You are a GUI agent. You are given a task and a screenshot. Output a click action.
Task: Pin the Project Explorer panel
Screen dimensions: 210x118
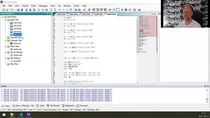coord(47,14)
